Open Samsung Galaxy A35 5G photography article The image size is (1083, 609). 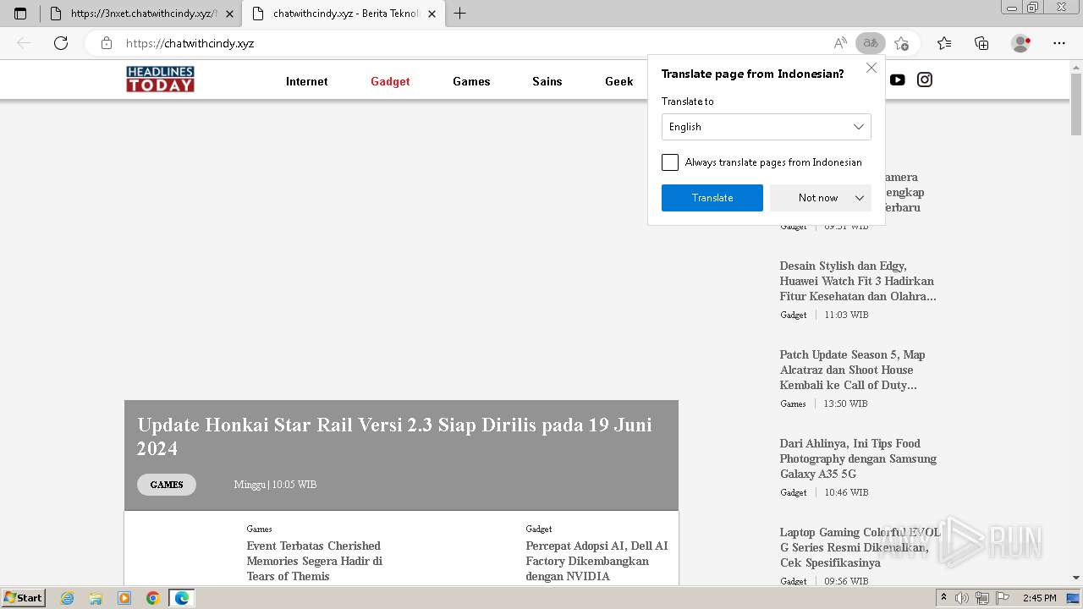pyautogui.click(x=858, y=458)
